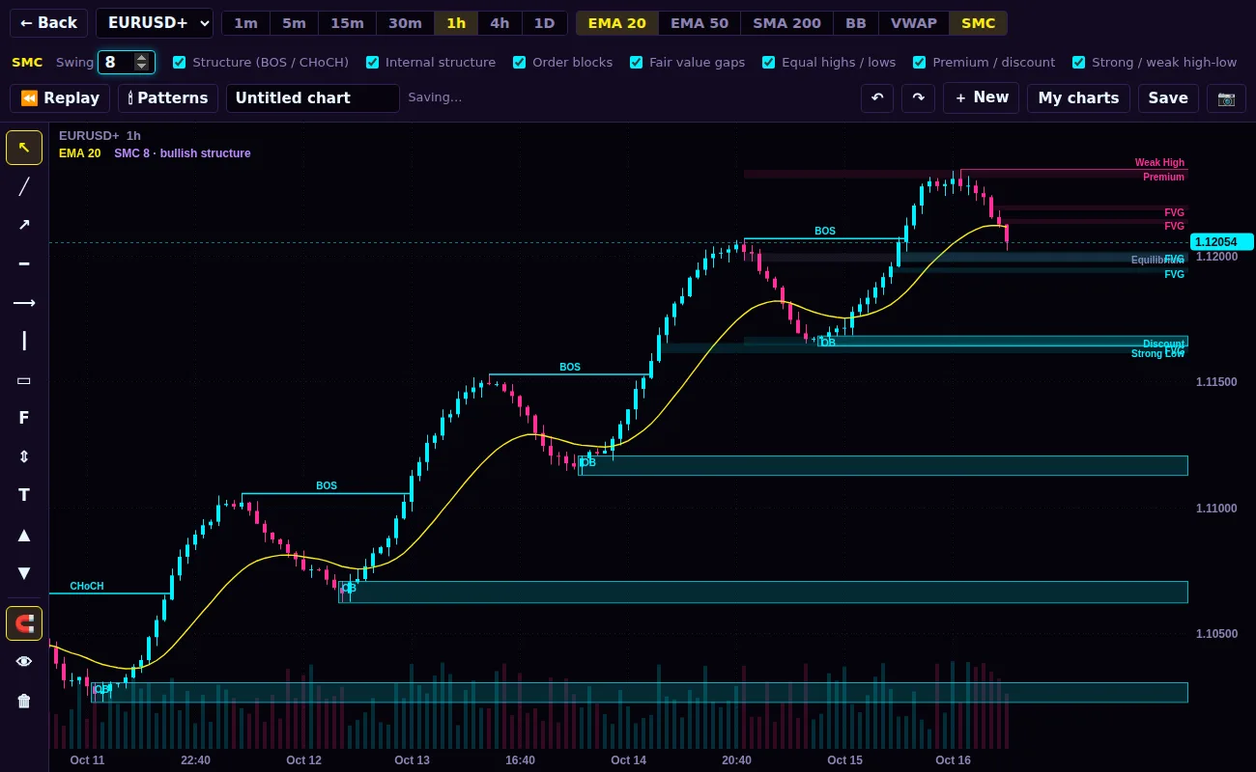The height and width of the screenshot is (772, 1256).
Task: Click the Weak High label
Action: (x=1159, y=163)
